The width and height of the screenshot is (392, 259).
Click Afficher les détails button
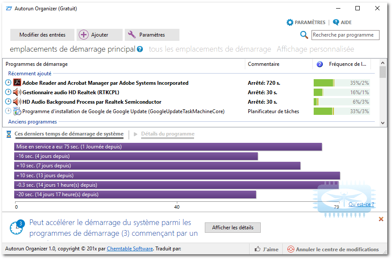pos(233,228)
